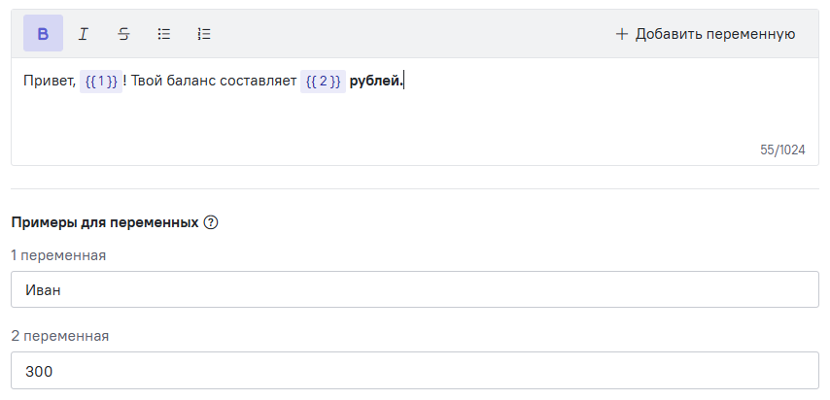Click the 'Примеры для переменных' heading
The image size is (830, 400).
click(105, 222)
